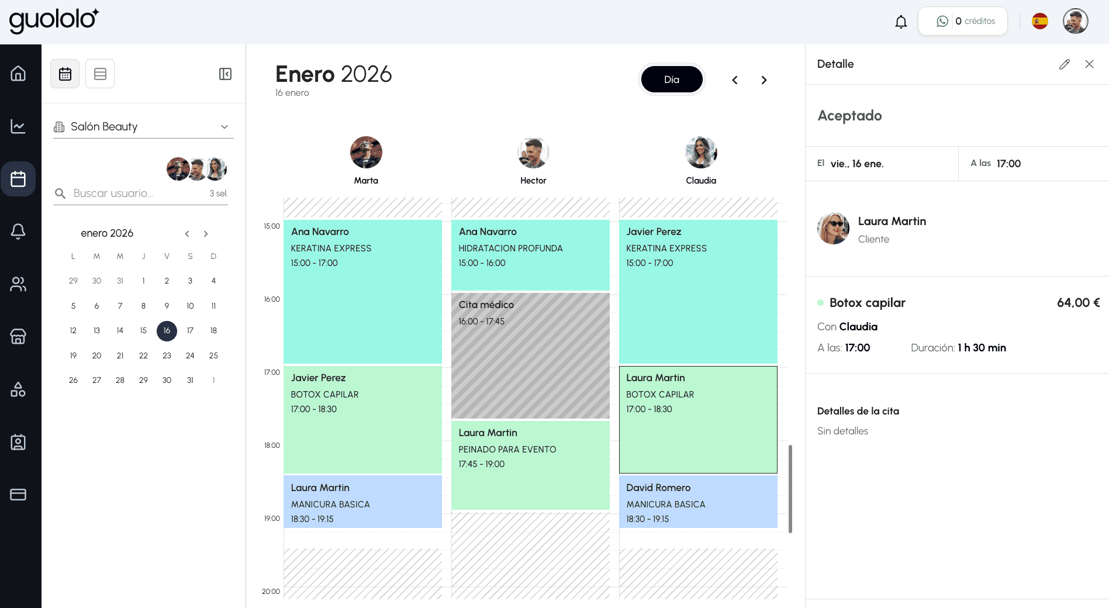The image size is (1109, 608).
Task: Open the clients people icon in sidebar
Action: (x=18, y=284)
